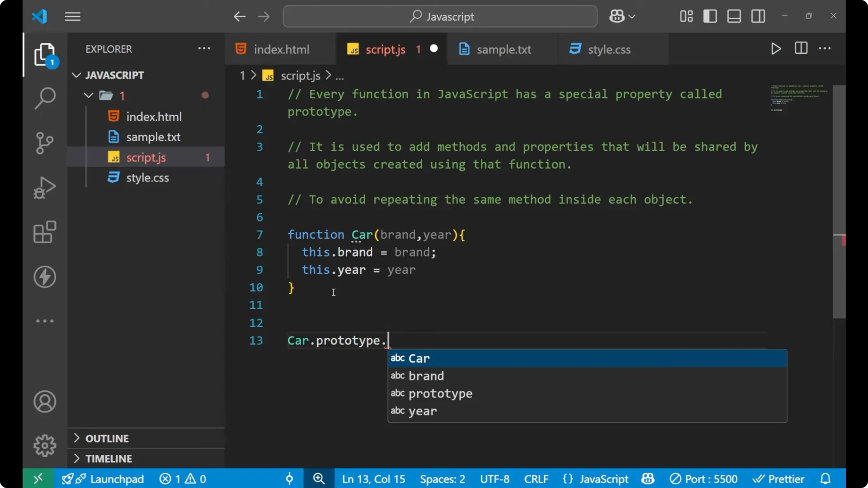Open the Accounts icon in activity bar
Screen dimensions: 868x488
44,402
